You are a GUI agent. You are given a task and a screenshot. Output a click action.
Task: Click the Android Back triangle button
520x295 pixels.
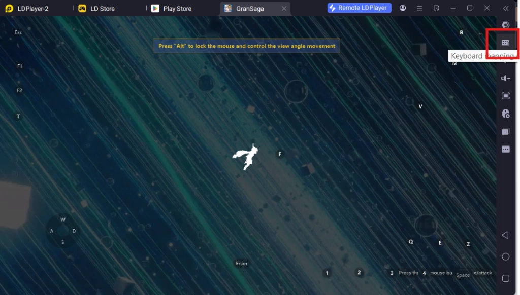tap(505, 235)
